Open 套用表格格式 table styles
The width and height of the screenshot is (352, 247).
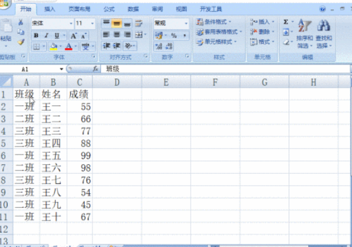point(219,32)
